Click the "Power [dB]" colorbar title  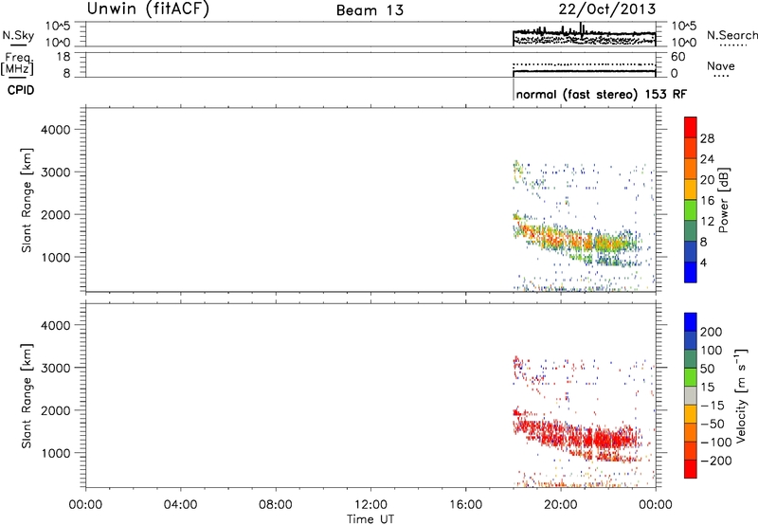coord(723,200)
